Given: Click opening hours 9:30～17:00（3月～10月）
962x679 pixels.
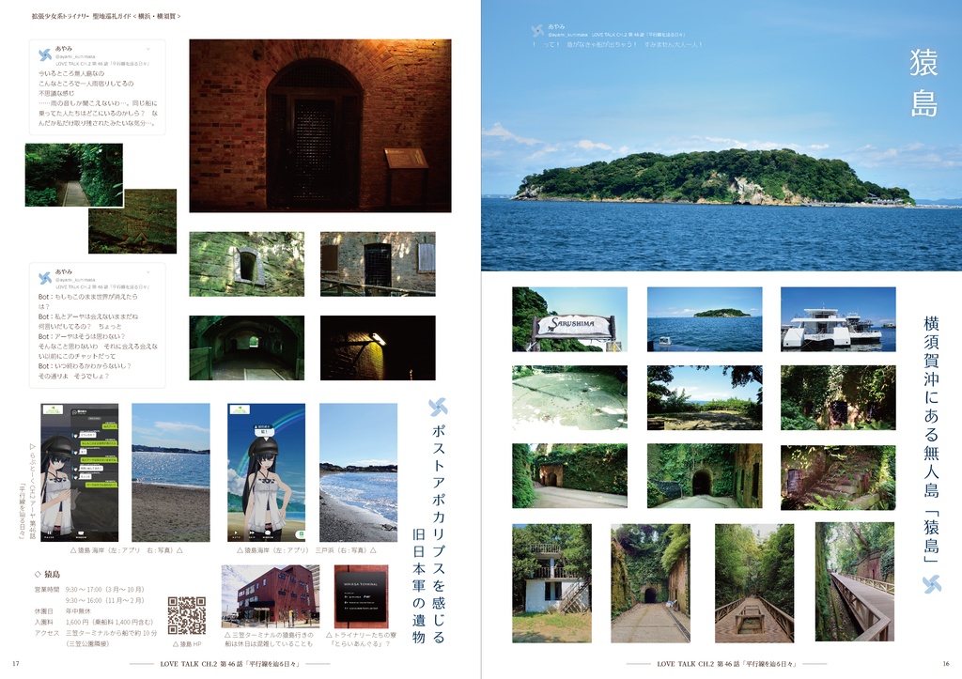Looking at the screenshot, I should (x=105, y=590).
